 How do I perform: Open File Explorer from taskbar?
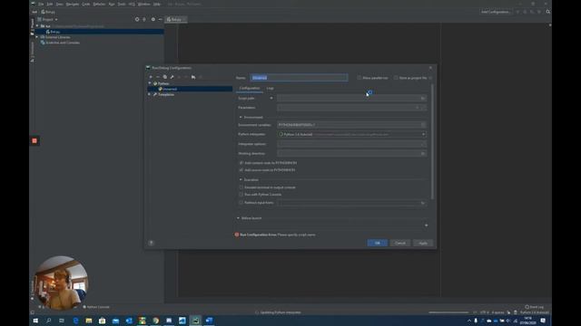pyautogui.click(x=89, y=321)
